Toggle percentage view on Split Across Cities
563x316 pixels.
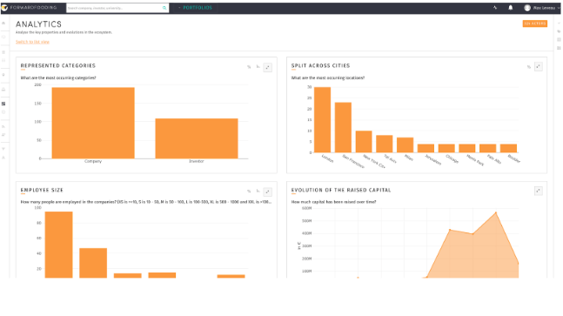tap(528, 67)
